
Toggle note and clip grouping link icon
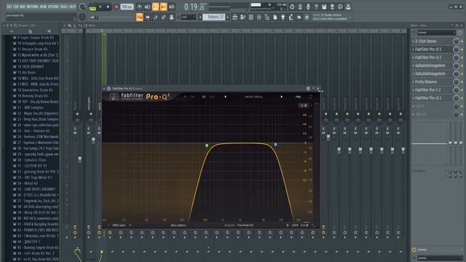(x=163, y=17)
